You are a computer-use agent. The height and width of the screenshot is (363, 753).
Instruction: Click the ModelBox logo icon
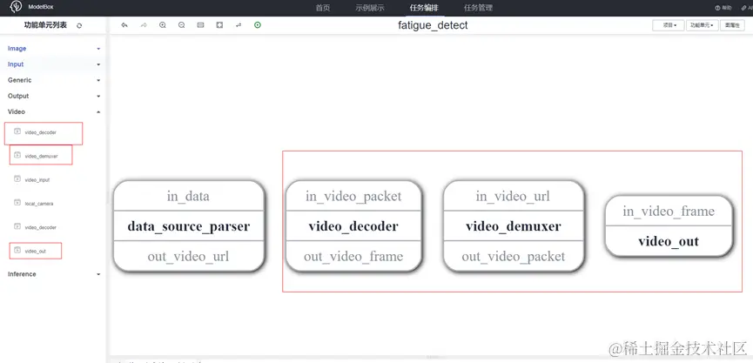(x=16, y=7)
